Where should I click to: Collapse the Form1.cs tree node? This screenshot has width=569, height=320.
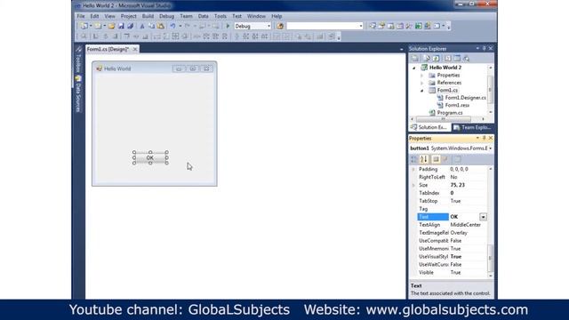click(x=421, y=91)
